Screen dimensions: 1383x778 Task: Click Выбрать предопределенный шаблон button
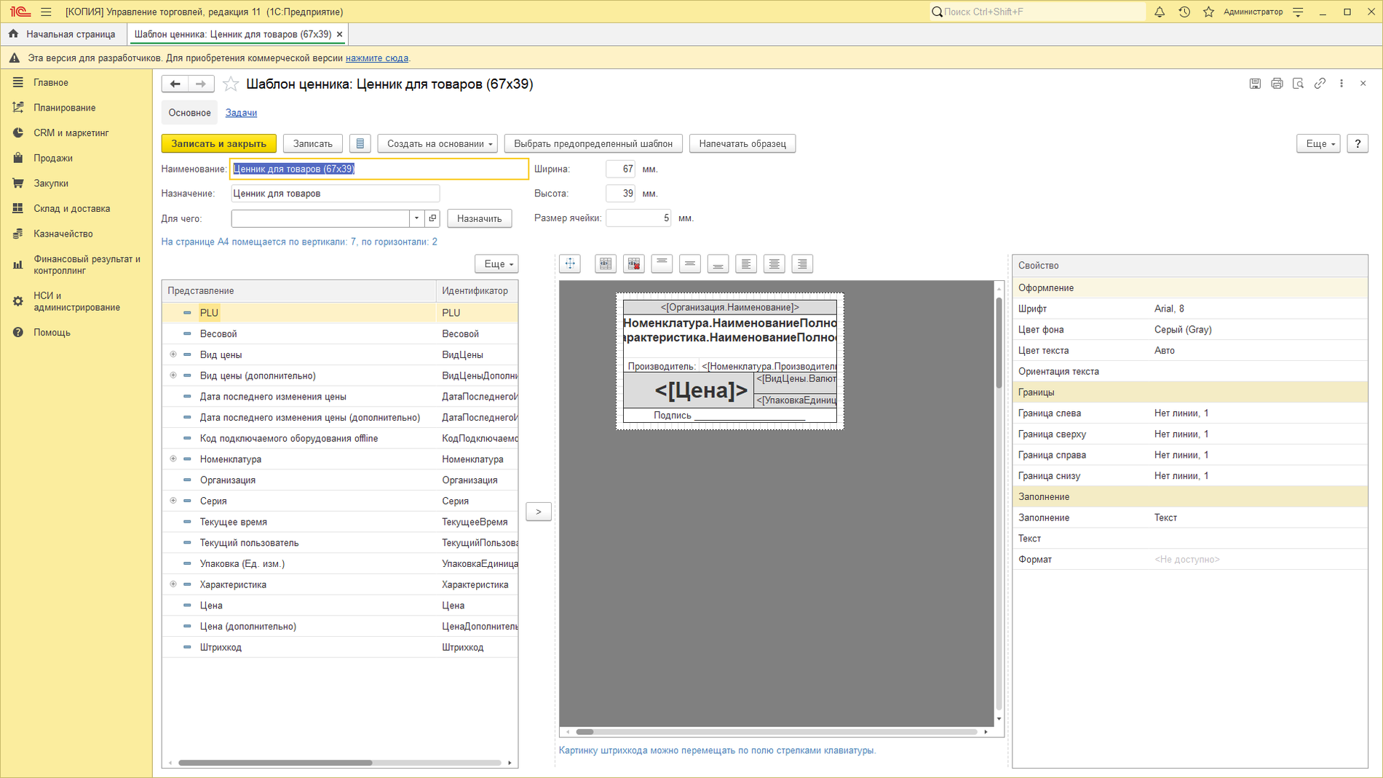pyautogui.click(x=593, y=143)
